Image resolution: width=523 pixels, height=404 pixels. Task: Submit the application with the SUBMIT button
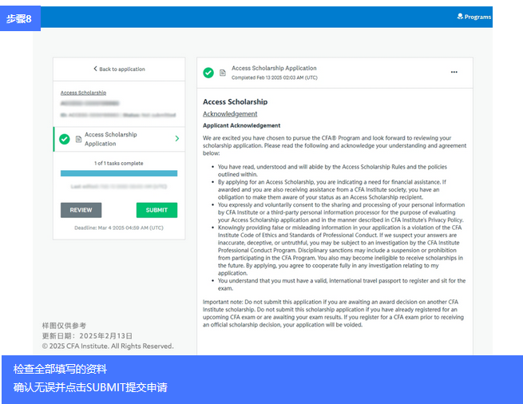[157, 210]
